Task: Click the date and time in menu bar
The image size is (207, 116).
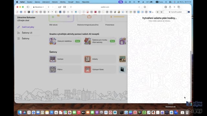Action: [x=184, y=2]
